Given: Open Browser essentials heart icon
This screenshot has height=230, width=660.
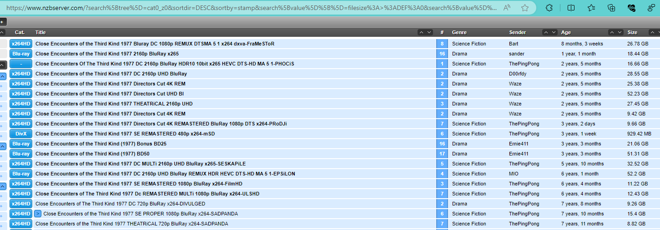Looking at the screenshot, I should point(631,8).
